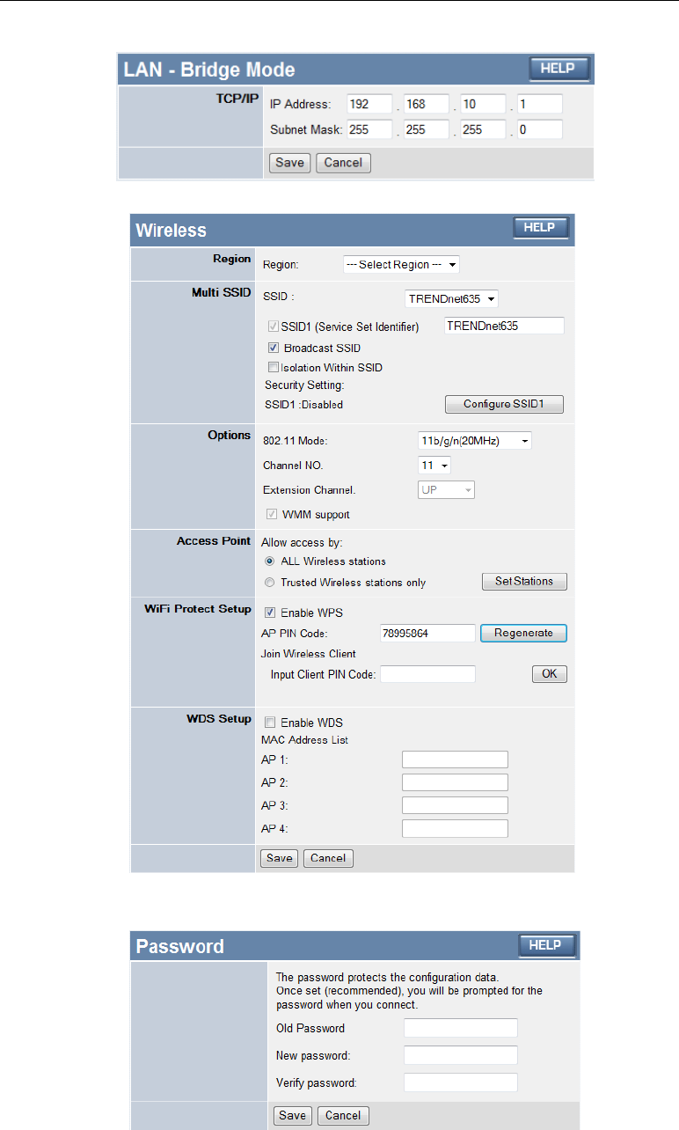
Task: Regenerate the AP PIN Code
Action: point(523,633)
